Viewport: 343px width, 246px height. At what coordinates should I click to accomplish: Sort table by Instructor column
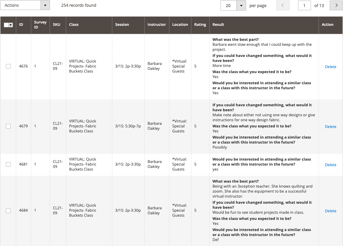click(156, 25)
